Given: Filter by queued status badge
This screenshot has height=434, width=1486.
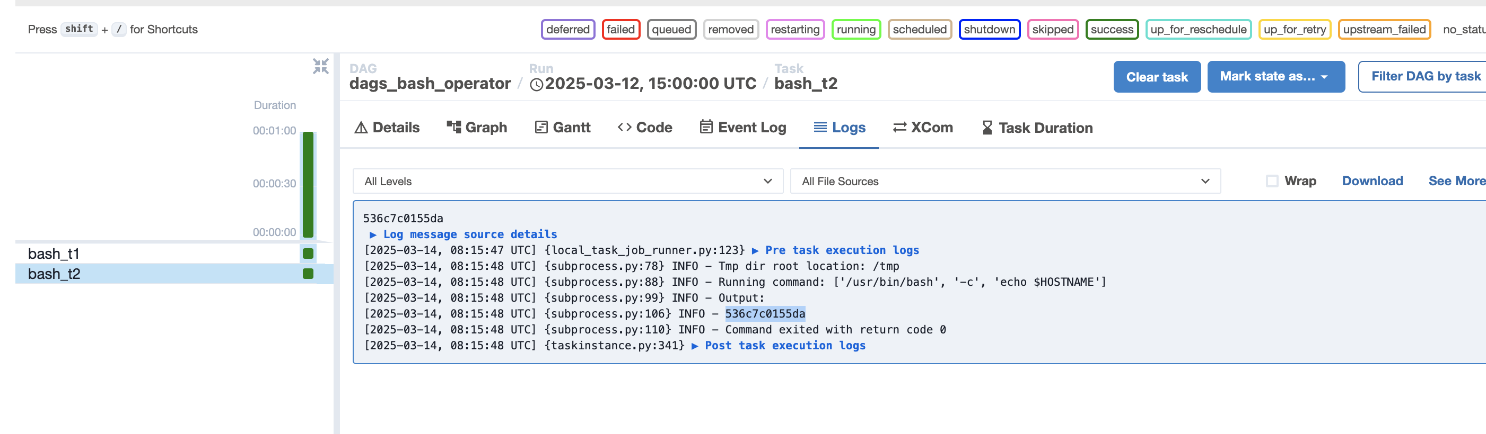Looking at the screenshot, I should pyautogui.click(x=671, y=29).
